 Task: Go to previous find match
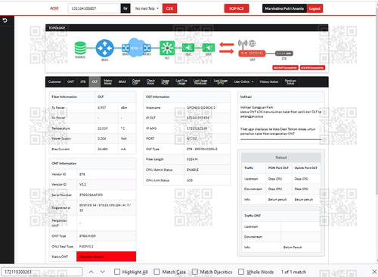coord(91,272)
